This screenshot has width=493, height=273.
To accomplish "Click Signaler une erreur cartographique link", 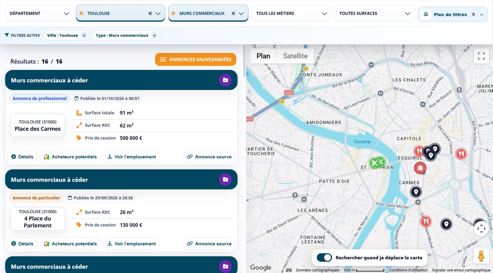I will pos(461,270).
